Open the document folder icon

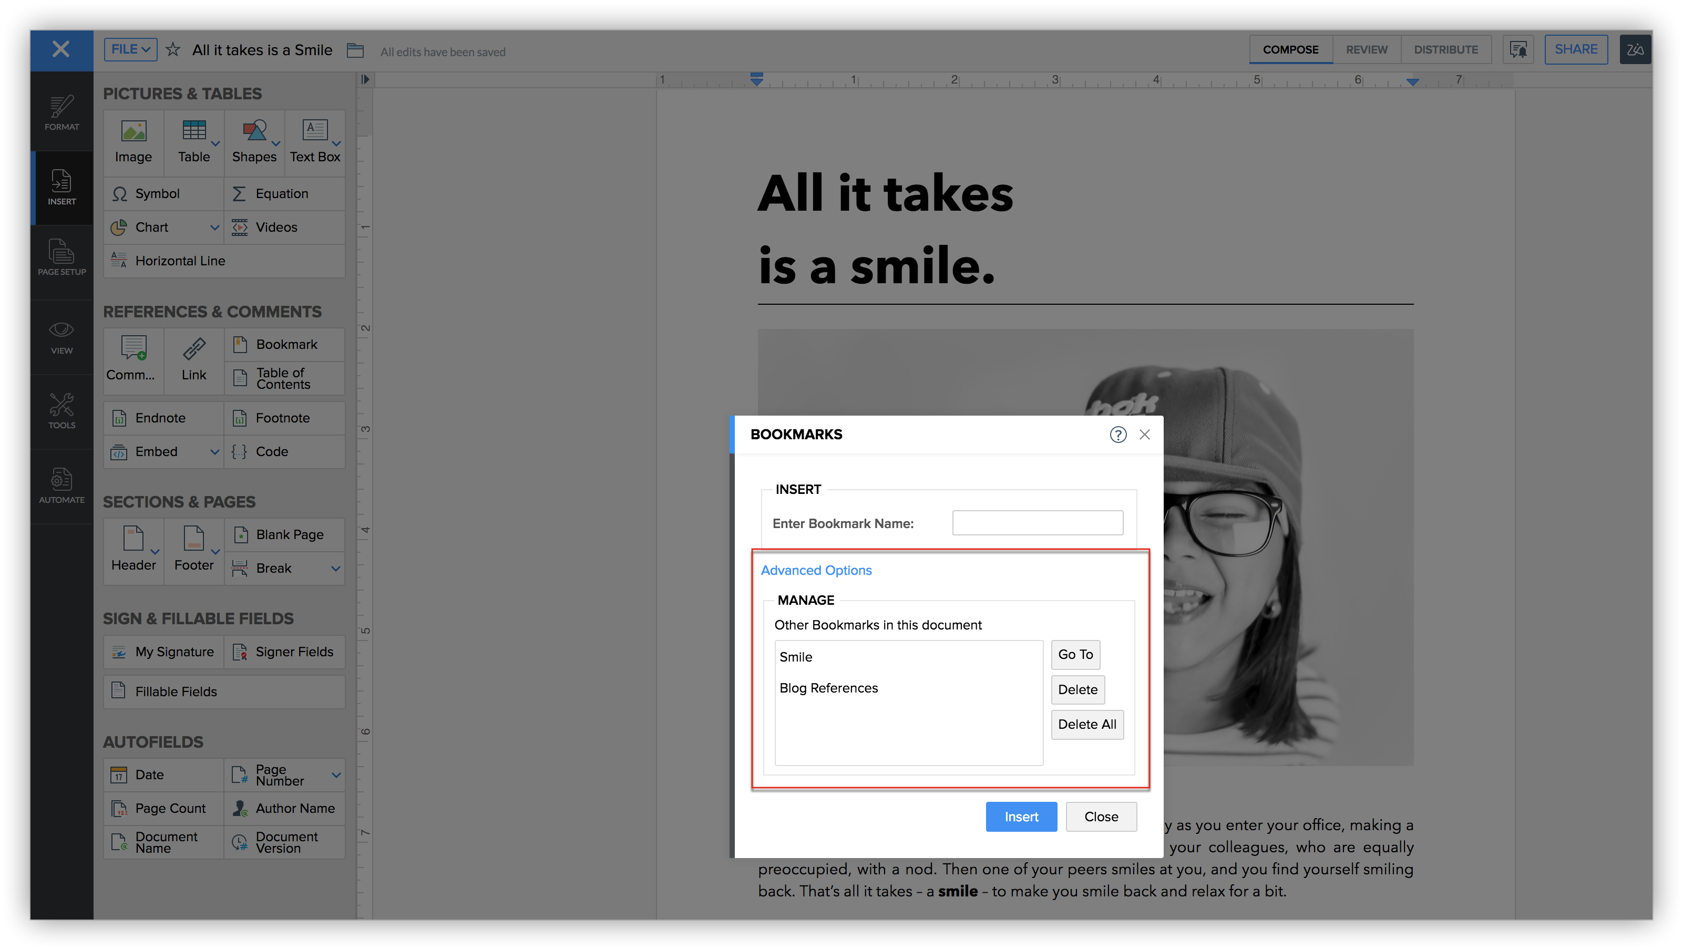pyautogui.click(x=355, y=50)
